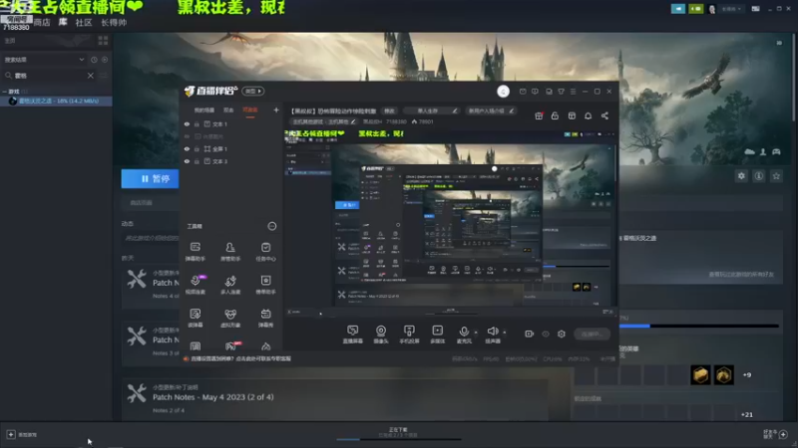Add 多媒体 multimedia source
This screenshot has width=798, height=448.
pos(437,335)
